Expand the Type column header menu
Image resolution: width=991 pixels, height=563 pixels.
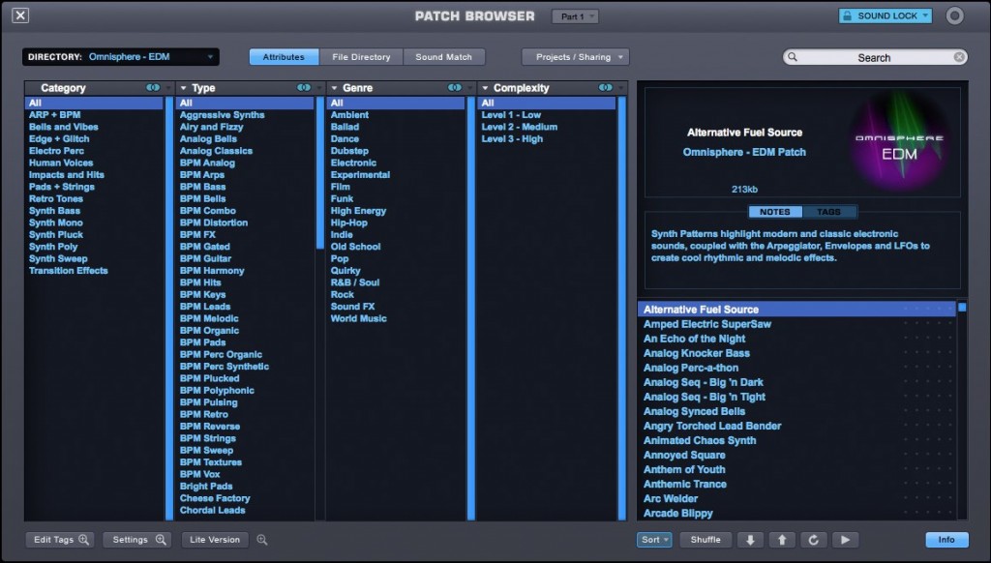click(x=183, y=88)
